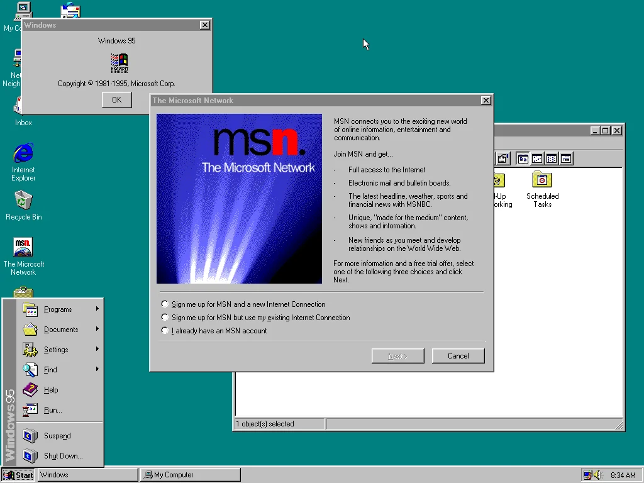Switch to Large Icons view in toolbar
Screen dimensions: 644x483
[x=523, y=158]
